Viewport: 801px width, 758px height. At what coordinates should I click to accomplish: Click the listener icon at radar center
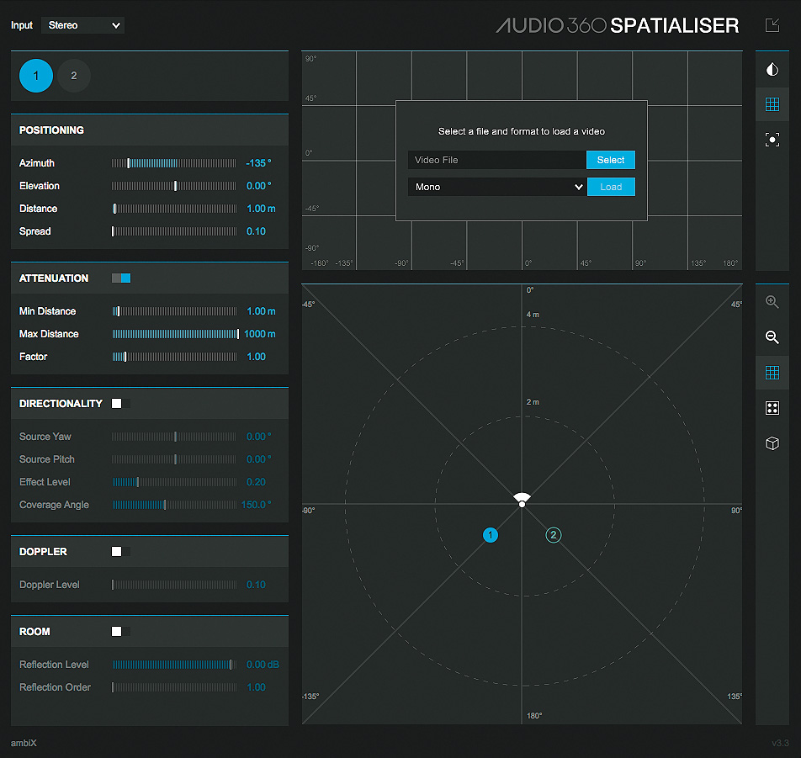[x=522, y=500]
